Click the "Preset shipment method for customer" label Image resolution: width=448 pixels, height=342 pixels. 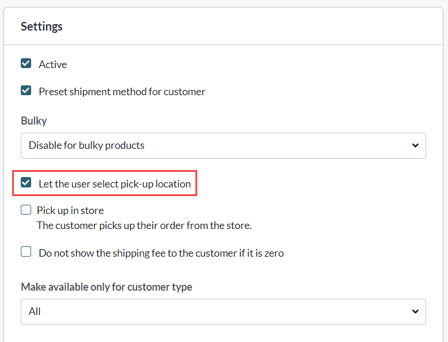122,92
